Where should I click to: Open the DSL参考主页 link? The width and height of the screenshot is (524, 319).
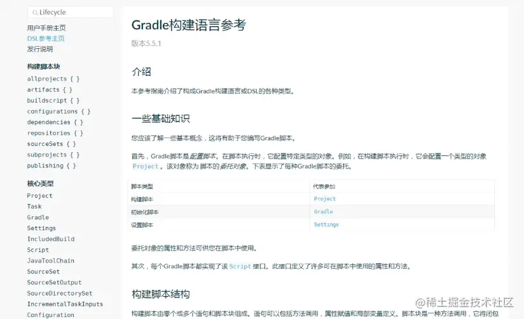[46, 38]
